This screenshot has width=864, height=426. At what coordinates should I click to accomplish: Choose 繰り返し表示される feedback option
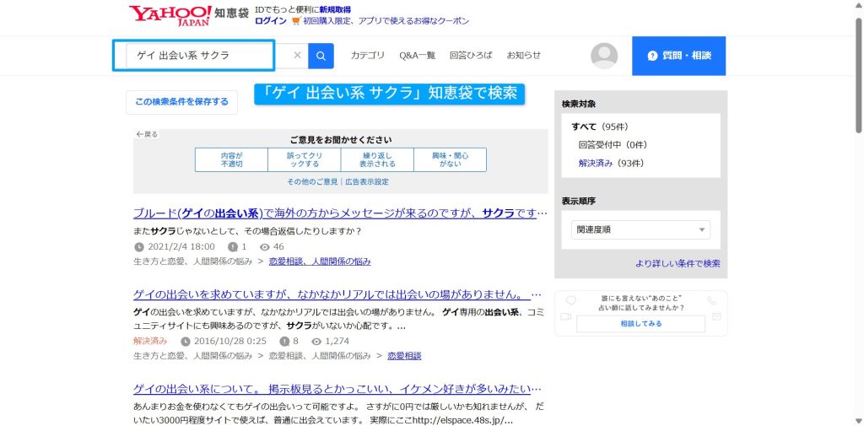coord(377,159)
